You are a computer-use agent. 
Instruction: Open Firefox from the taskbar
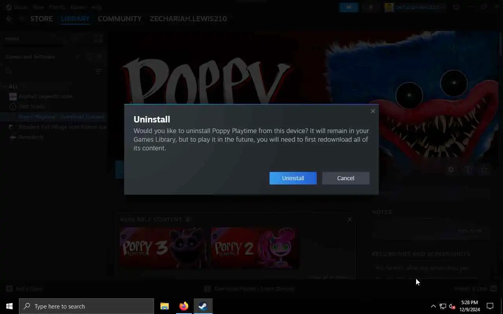pos(184,306)
